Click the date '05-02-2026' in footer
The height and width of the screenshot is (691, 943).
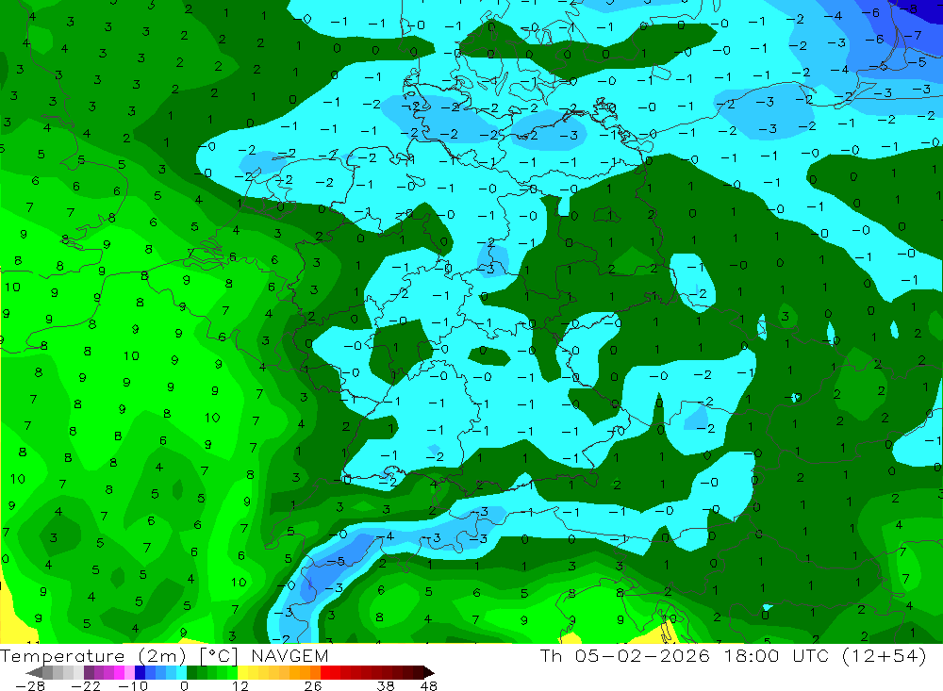click(643, 656)
